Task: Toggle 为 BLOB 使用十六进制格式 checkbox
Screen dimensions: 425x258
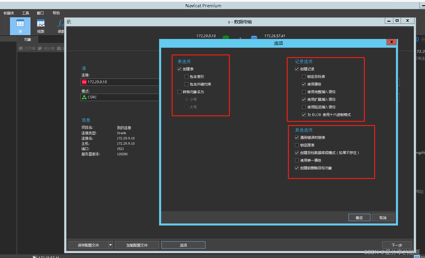Action: (x=304, y=115)
